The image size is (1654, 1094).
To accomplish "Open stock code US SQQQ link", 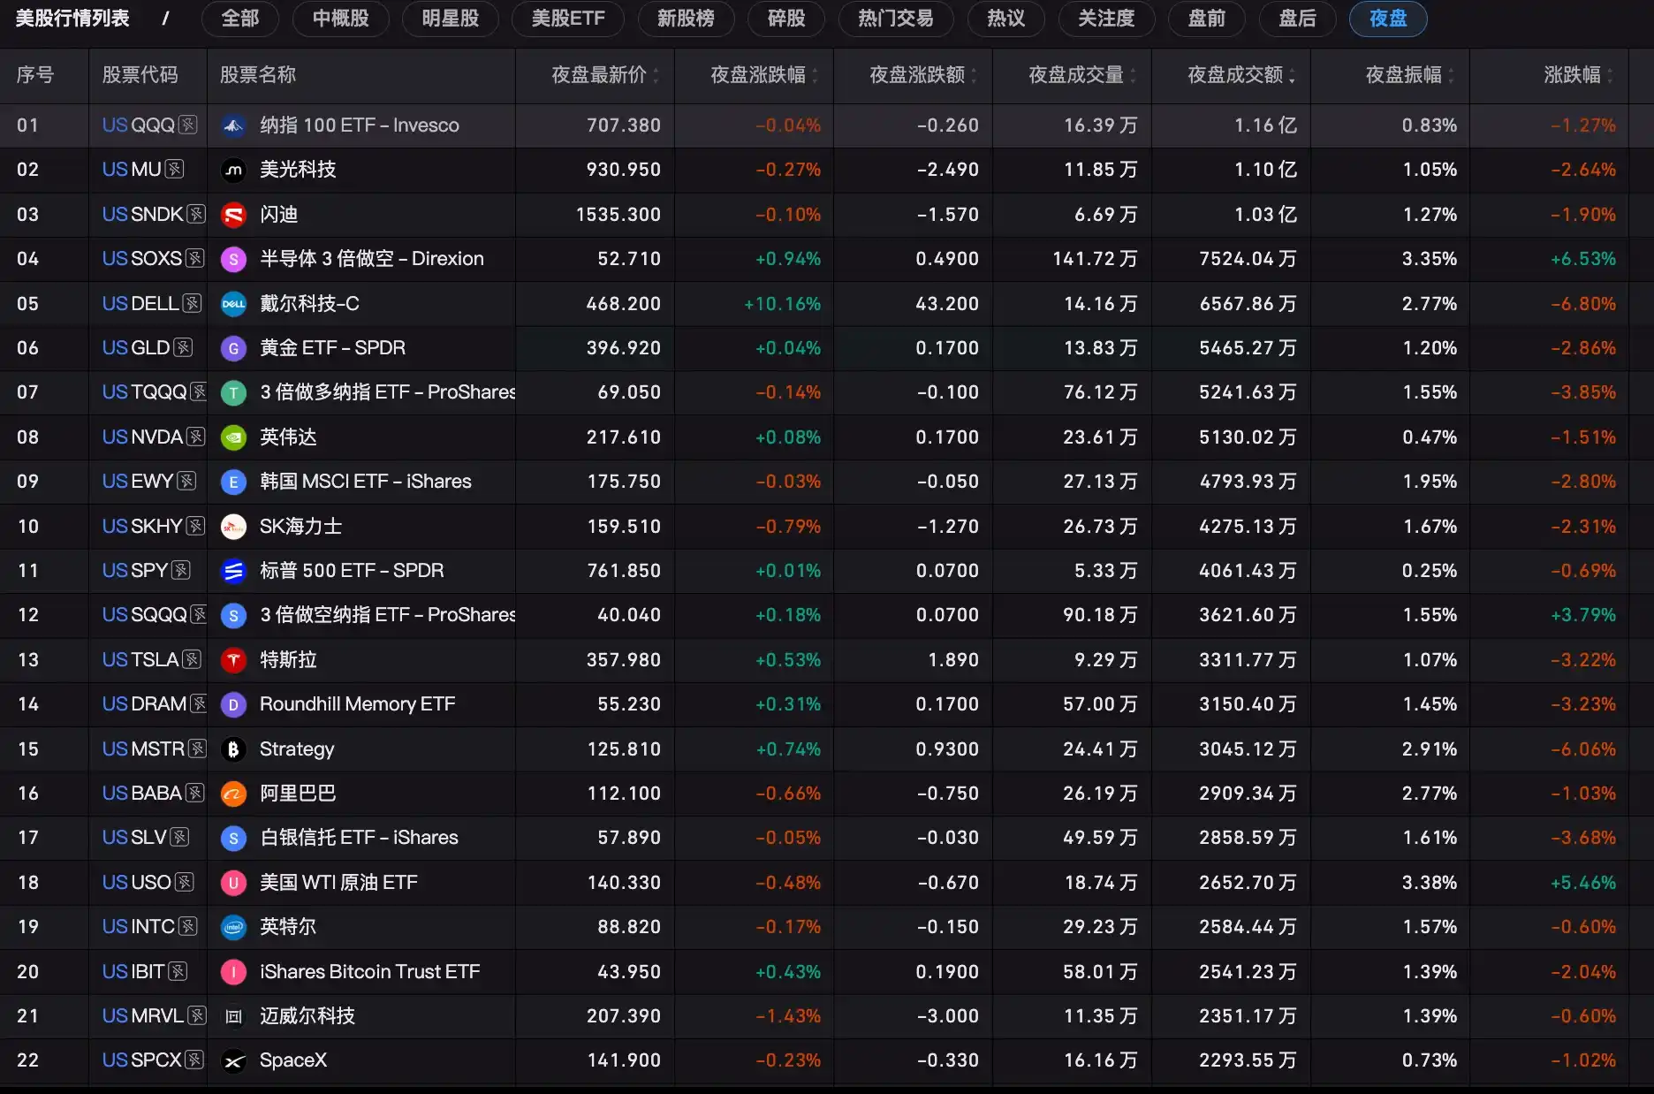I will pyautogui.click(x=144, y=615).
